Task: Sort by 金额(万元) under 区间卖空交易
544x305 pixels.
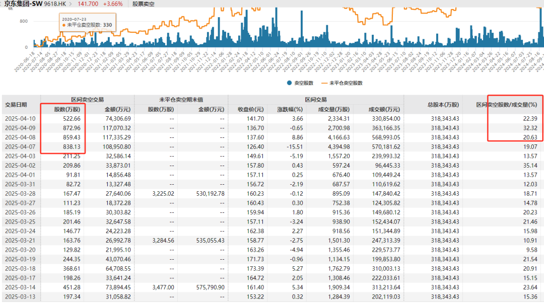Action: tap(117, 110)
